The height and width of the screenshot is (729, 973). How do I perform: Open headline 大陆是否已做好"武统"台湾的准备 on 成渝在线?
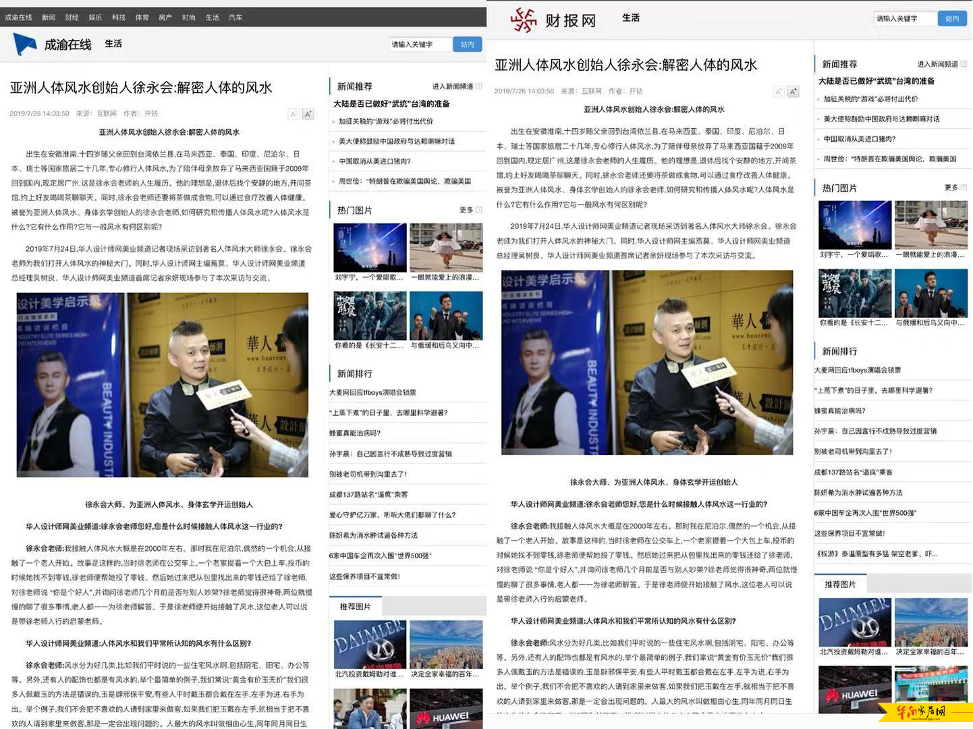pyautogui.click(x=391, y=104)
